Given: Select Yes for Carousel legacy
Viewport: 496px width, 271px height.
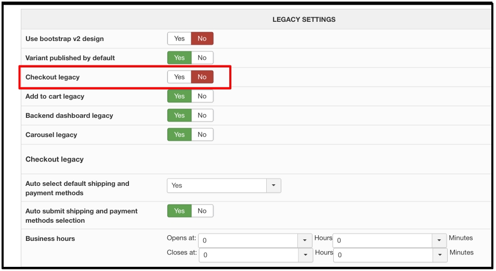Looking at the screenshot, I should pos(179,135).
